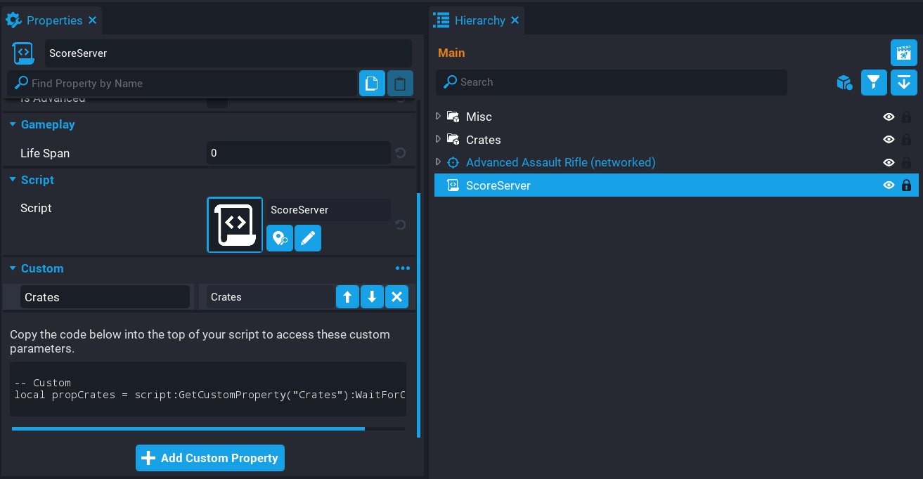
Task: Click the copy properties icon
Action: pyautogui.click(x=372, y=84)
